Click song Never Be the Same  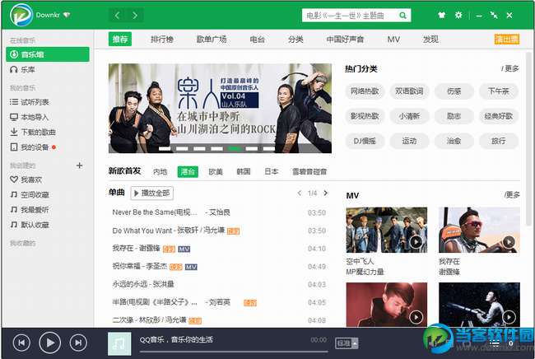155,212
